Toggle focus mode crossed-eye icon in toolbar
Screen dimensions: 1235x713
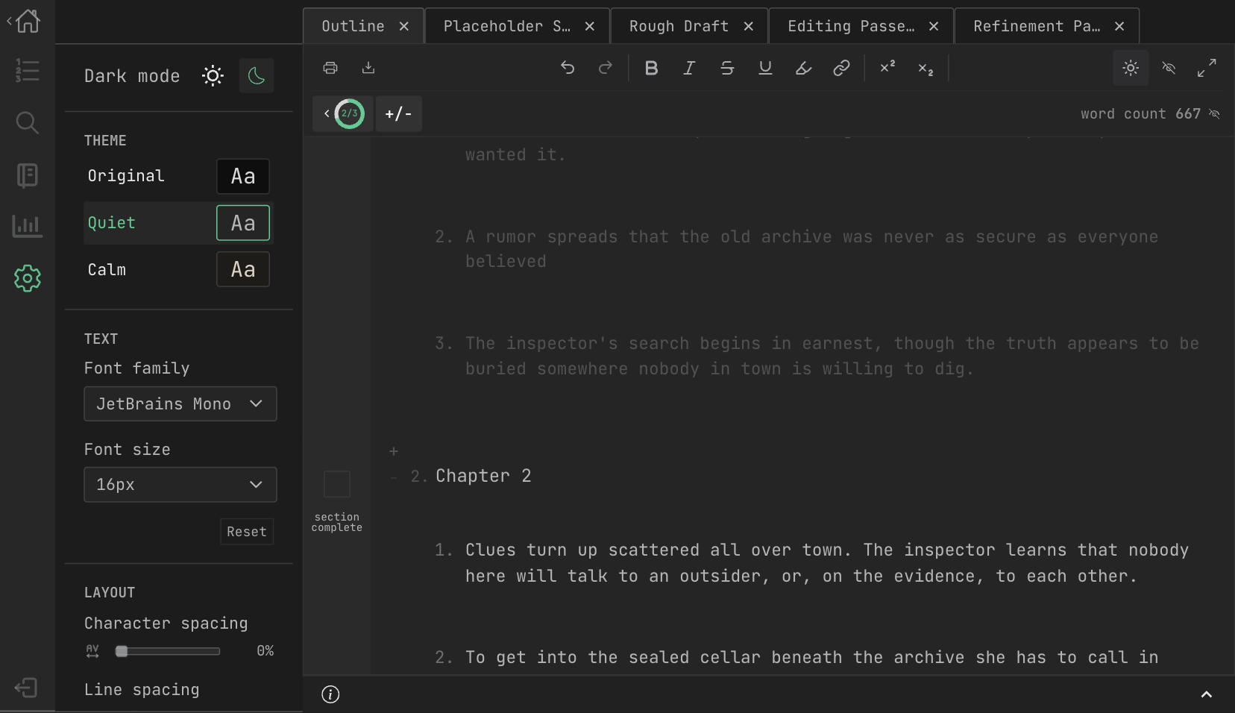[x=1169, y=68]
